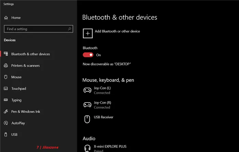239x152 pixels.
Task: Click the USB Receiver mouse icon
Action: point(87,119)
